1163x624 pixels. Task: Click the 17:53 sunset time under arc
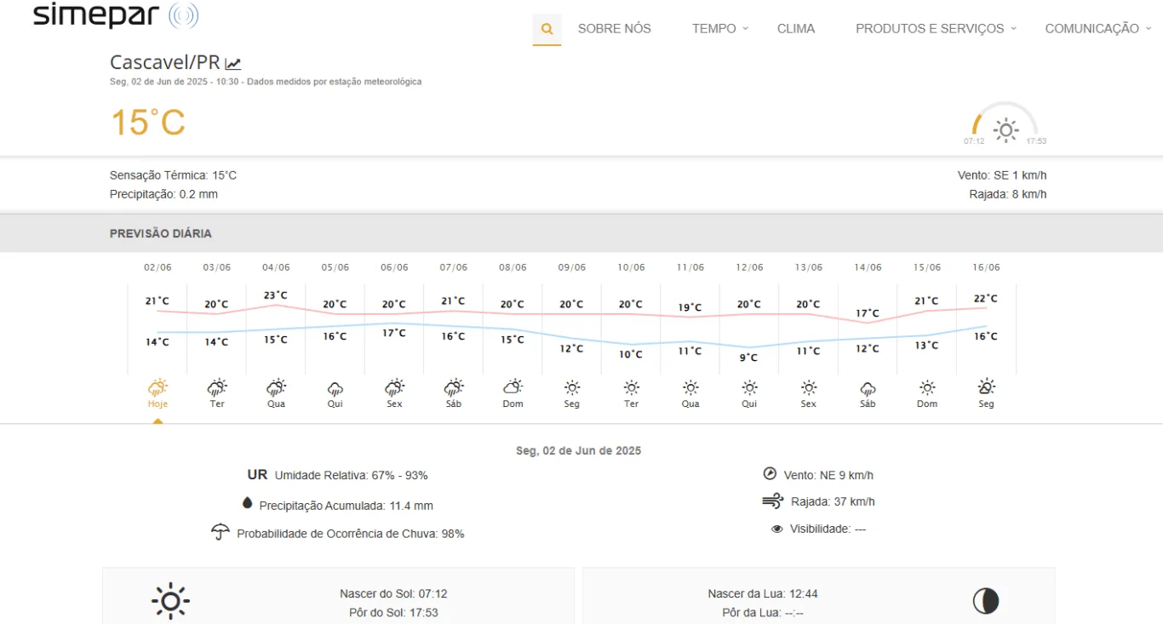pos(1036,141)
